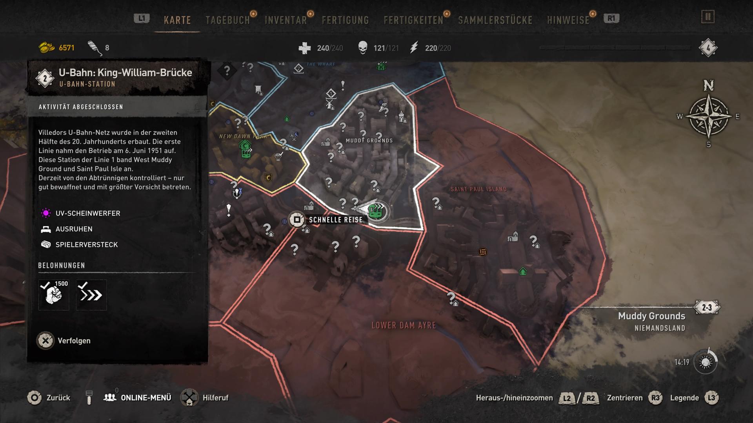Select the fast travel chevrons reward tile
Image resolution: width=753 pixels, height=423 pixels.
(91, 295)
